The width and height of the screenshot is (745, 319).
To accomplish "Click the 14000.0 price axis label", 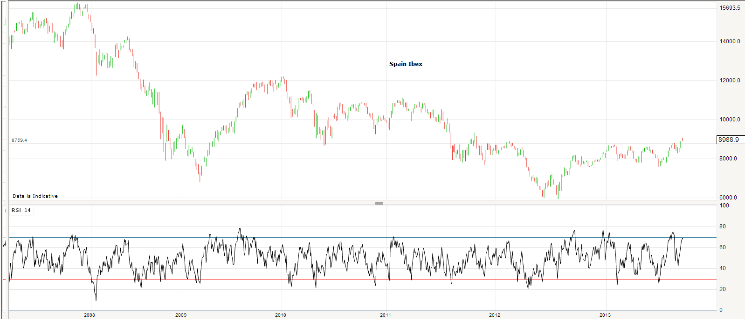I will coord(730,41).
